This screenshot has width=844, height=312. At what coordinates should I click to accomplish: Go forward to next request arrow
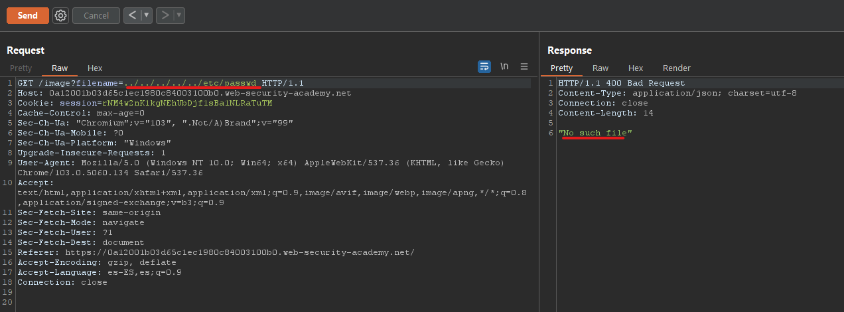(165, 15)
